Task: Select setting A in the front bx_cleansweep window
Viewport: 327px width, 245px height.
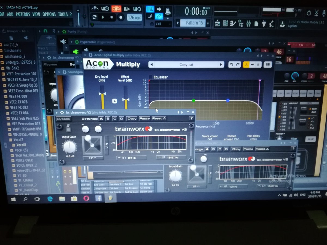Action: click(101, 118)
